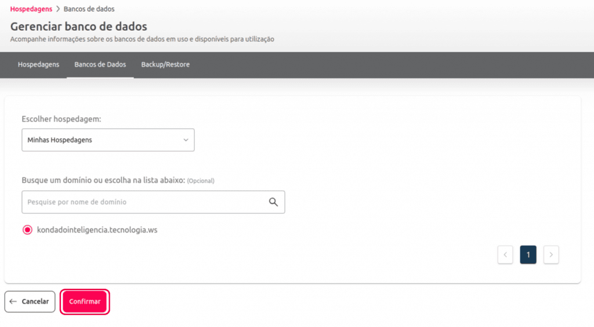The image size is (594, 327).
Task: Click the left arrow icon in Cancelar
Action: tap(13, 301)
